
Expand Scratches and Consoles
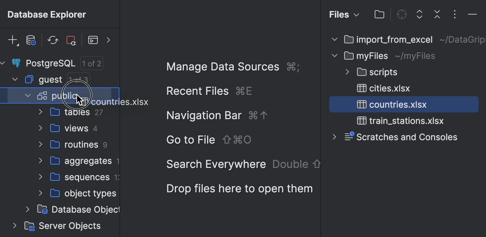(x=334, y=137)
